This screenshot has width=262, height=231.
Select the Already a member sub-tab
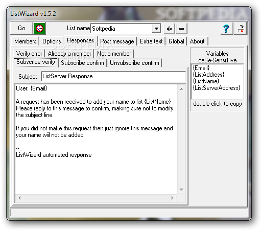(x=69, y=54)
